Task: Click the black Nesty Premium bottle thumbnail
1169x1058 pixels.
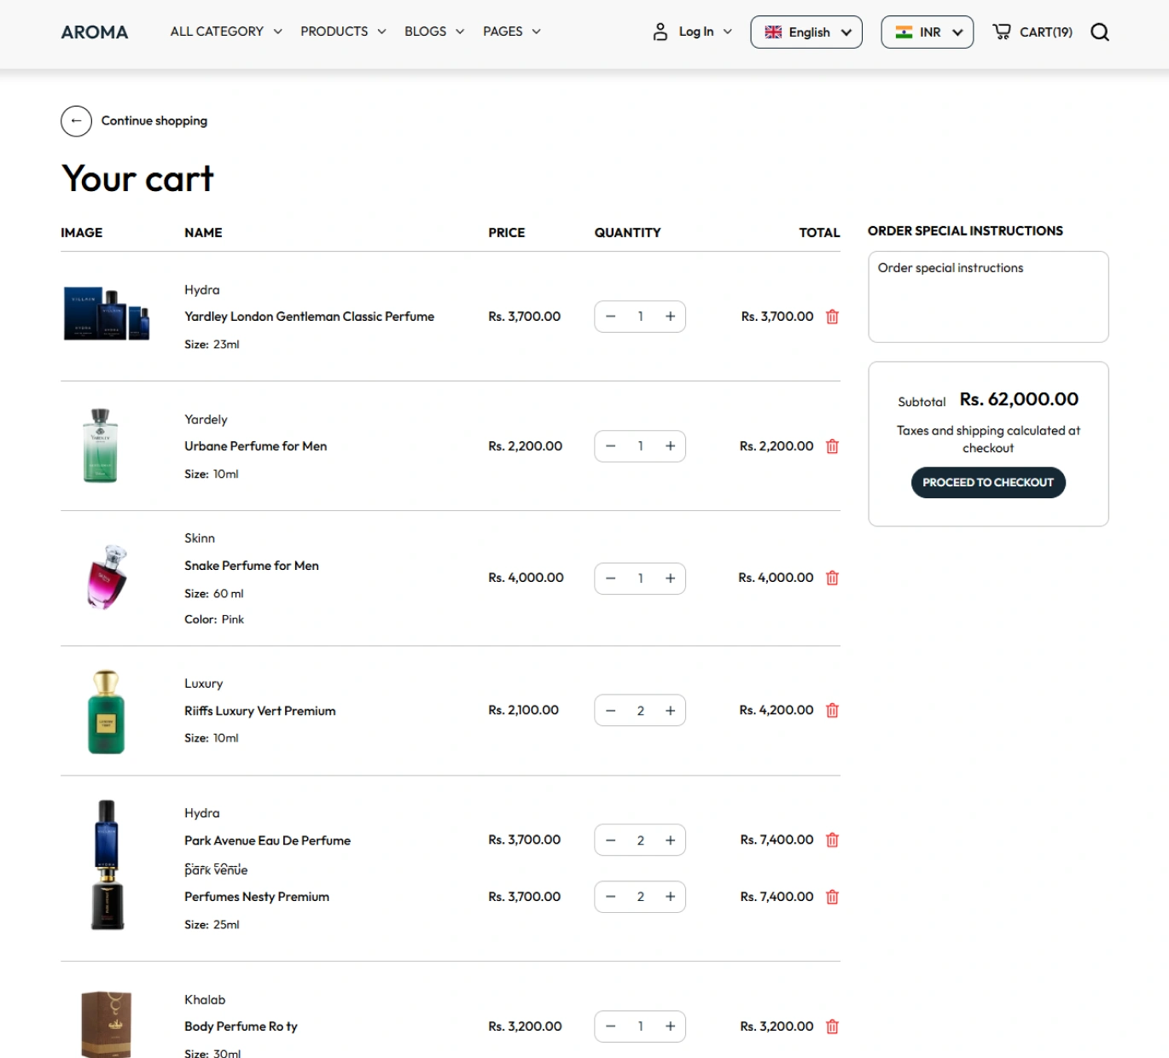Action: pos(108,900)
